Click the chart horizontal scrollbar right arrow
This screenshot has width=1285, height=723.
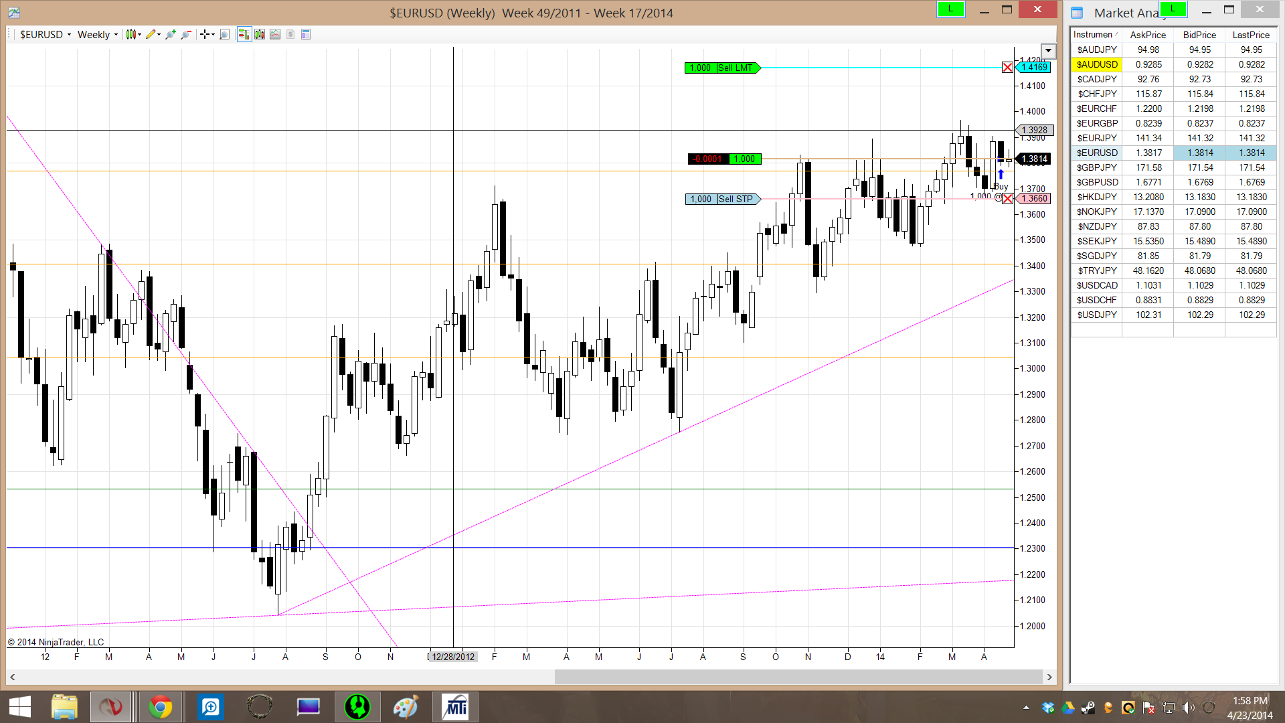[1049, 677]
